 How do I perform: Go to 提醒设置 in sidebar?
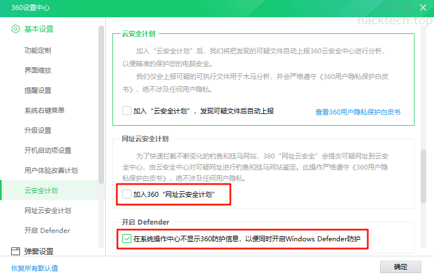(38, 91)
